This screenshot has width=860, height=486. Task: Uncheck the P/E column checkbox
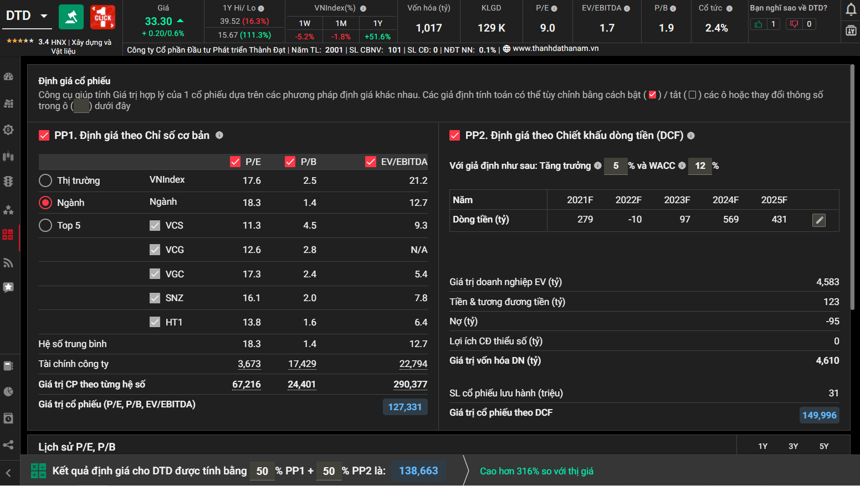pyautogui.click(x=235, y=162)
